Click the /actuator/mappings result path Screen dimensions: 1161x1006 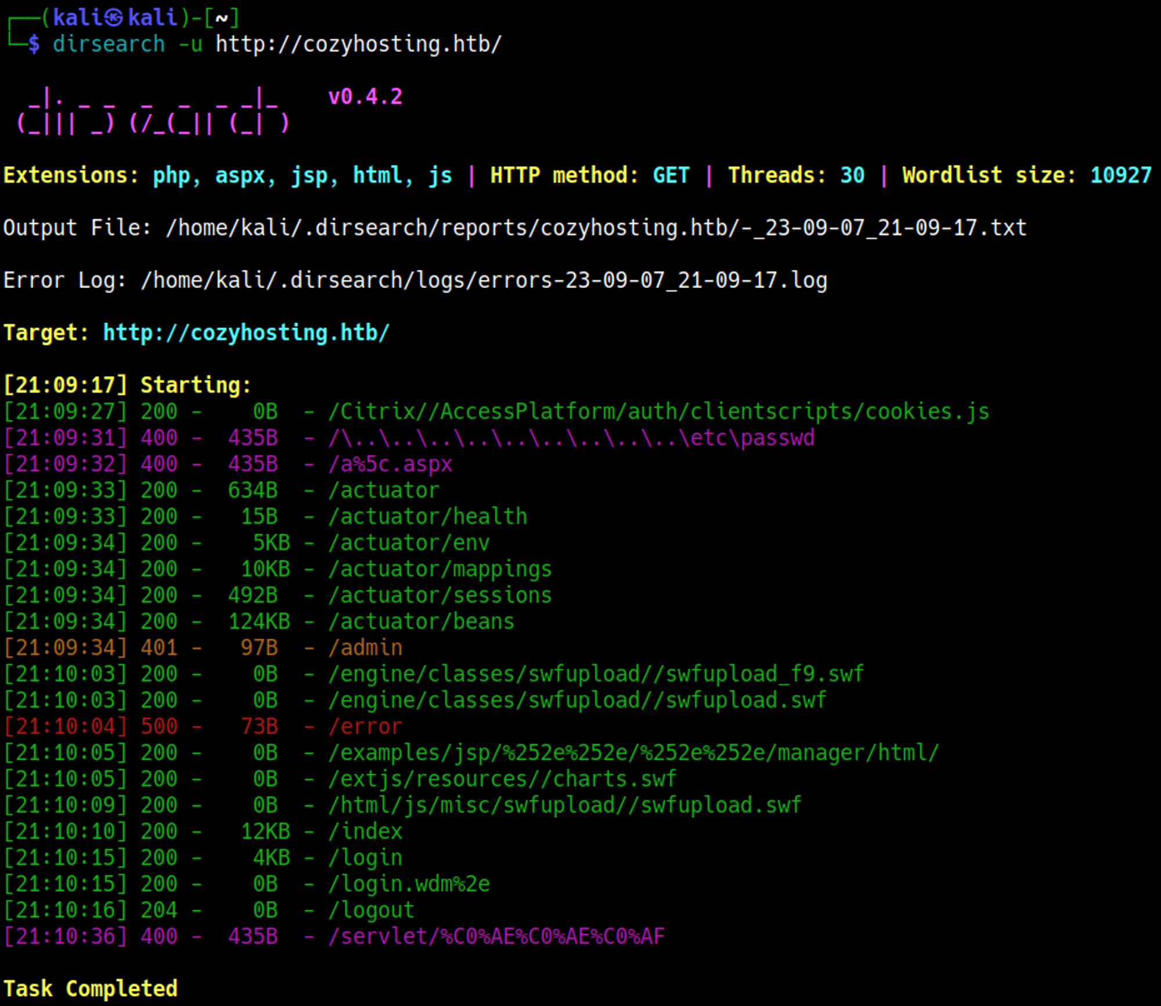[x=439, y=569]
